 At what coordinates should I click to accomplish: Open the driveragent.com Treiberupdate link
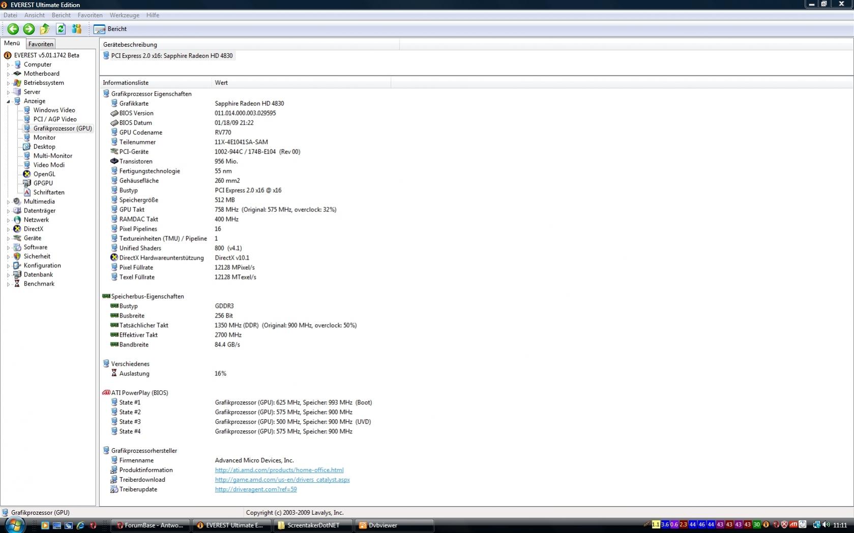(x=256, y=490)
